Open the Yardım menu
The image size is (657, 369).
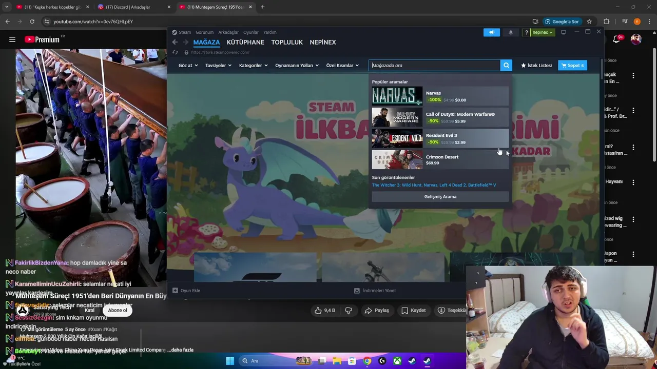(270, 32)
